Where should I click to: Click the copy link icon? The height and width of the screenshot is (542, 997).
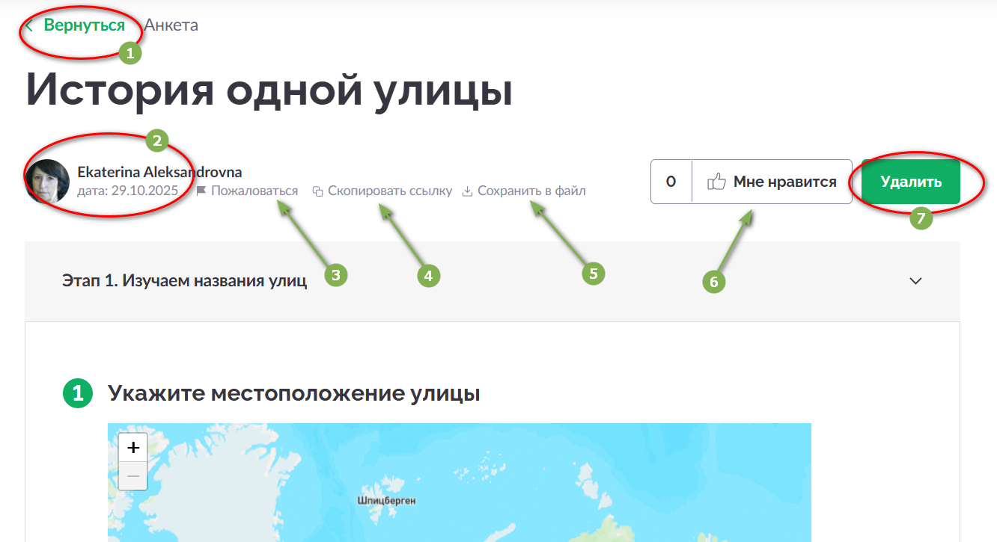coord(317,191)
